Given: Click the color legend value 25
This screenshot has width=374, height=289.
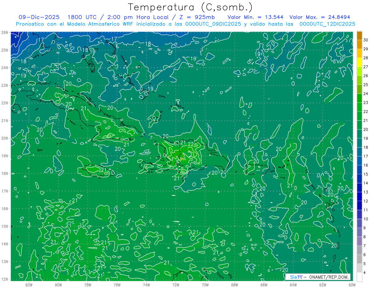Looking at the screenshot, I should point(366,84).
